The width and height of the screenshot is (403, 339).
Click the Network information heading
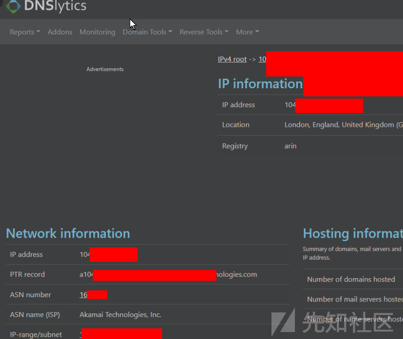tap(68, 233)
